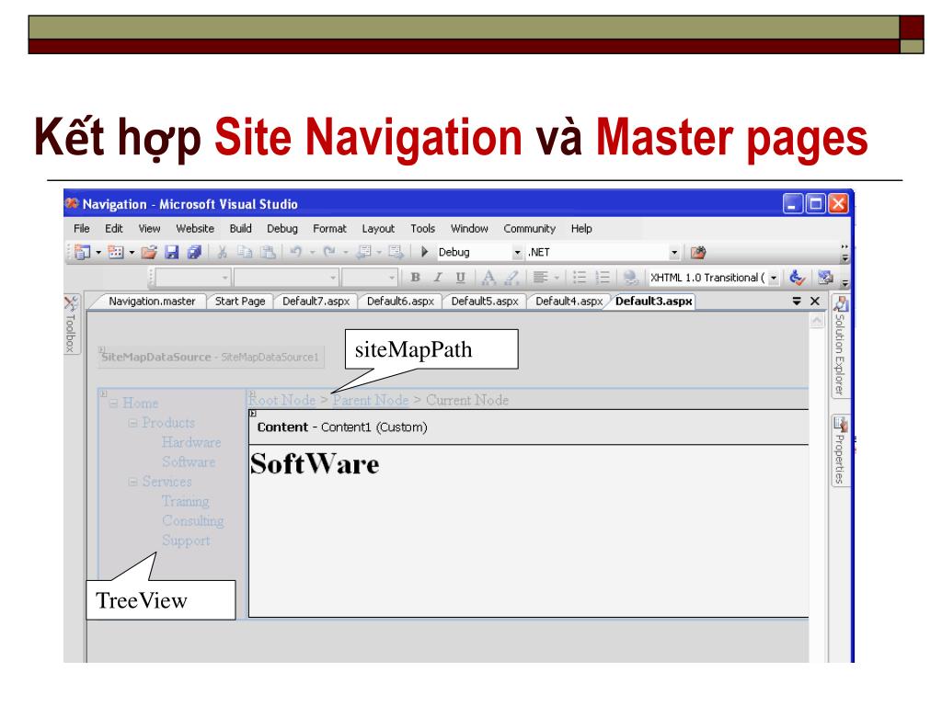Toggle Bold formatting

(x=415, y=278)
